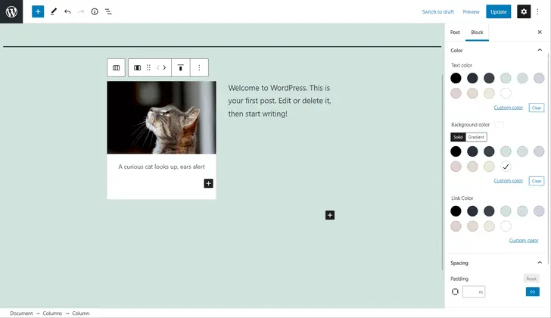Click the padding value input field
The width and height of the screenshot is (551, 318).
(474, 291)
